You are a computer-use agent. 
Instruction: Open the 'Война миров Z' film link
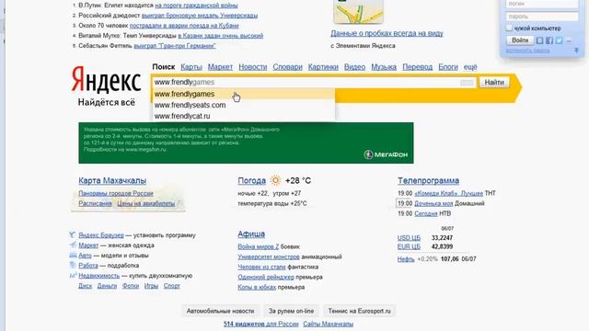(x=259, y=246)
